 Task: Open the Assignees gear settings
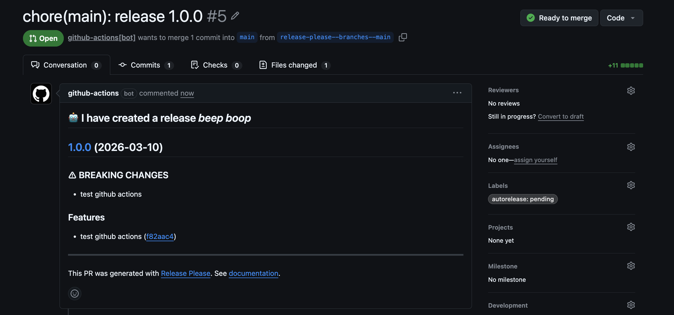point(631,147)
